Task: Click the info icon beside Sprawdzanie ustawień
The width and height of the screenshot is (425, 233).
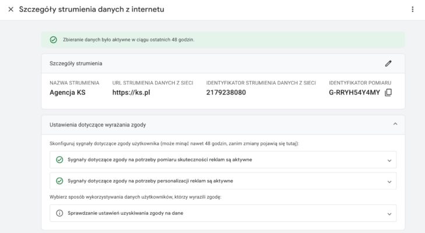Action: (59, 213)
